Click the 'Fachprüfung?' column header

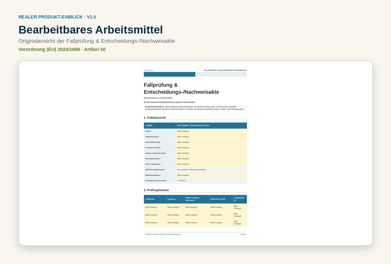click(x=240, y=199)
